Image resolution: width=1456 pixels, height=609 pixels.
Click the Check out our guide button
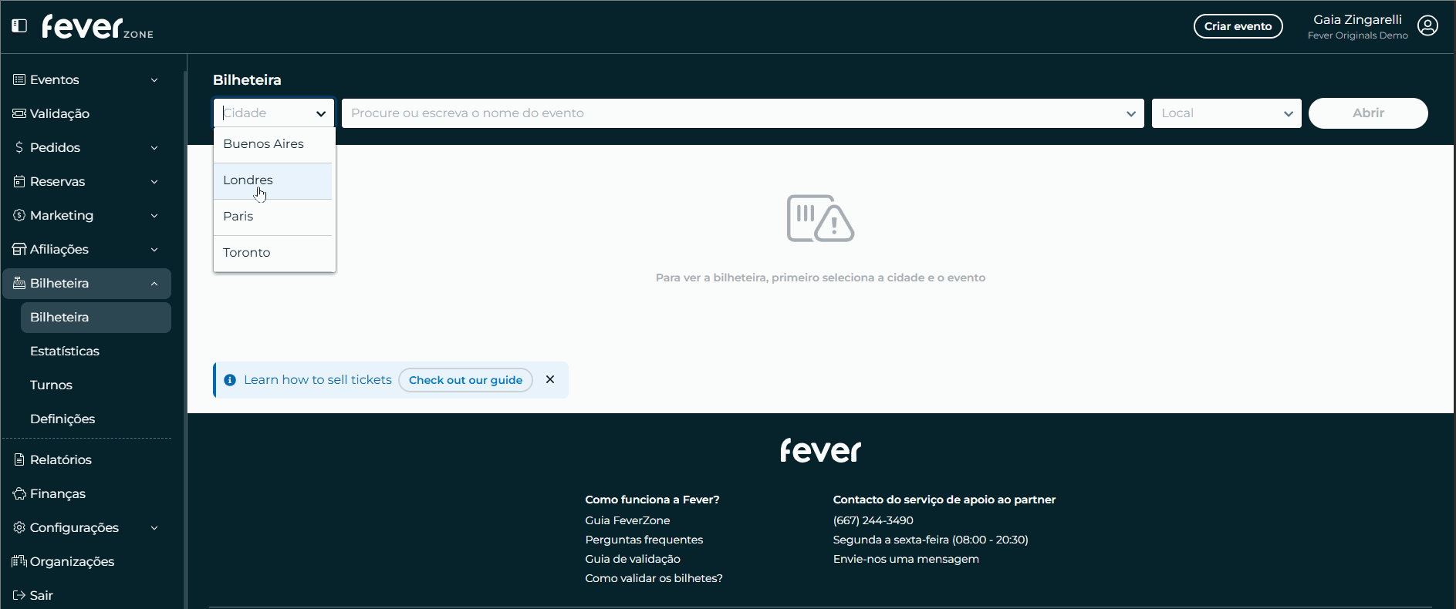click(465, 380)
